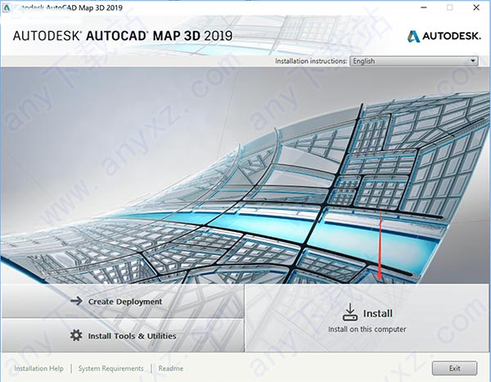Open the System Requirements link

(110, 369)
